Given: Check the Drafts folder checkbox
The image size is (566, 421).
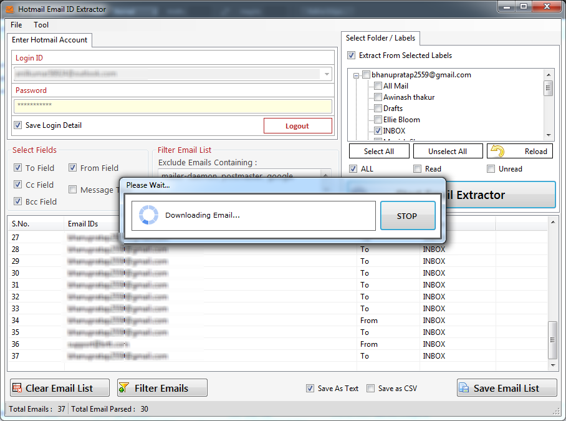Looking at the screenshot, I should click(378, 109).
